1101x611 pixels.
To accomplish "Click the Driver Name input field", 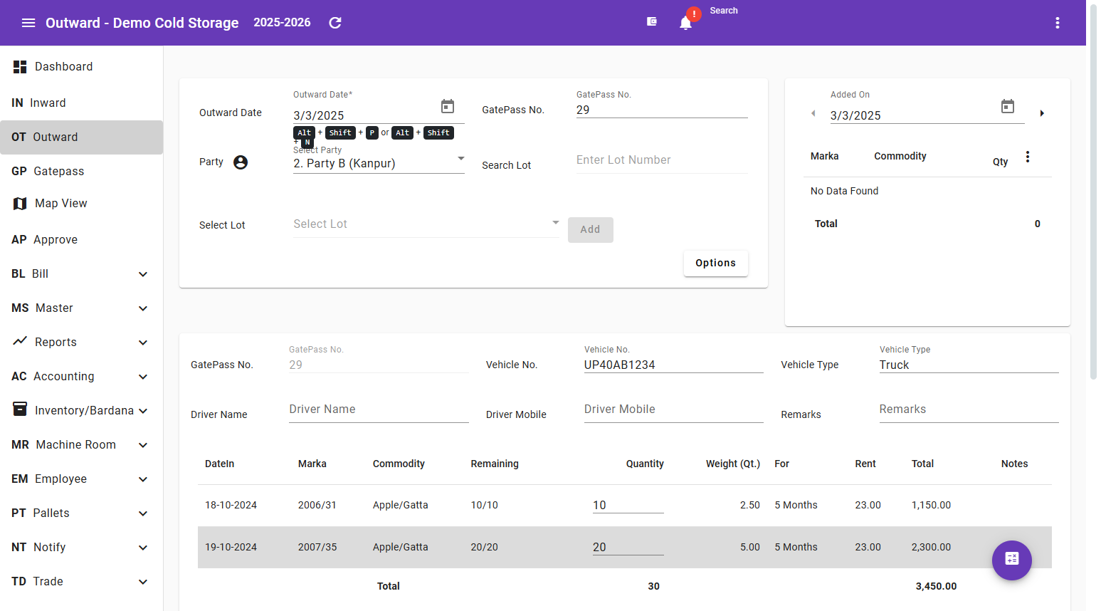I will pyautogui.click(x=378, y=409).
